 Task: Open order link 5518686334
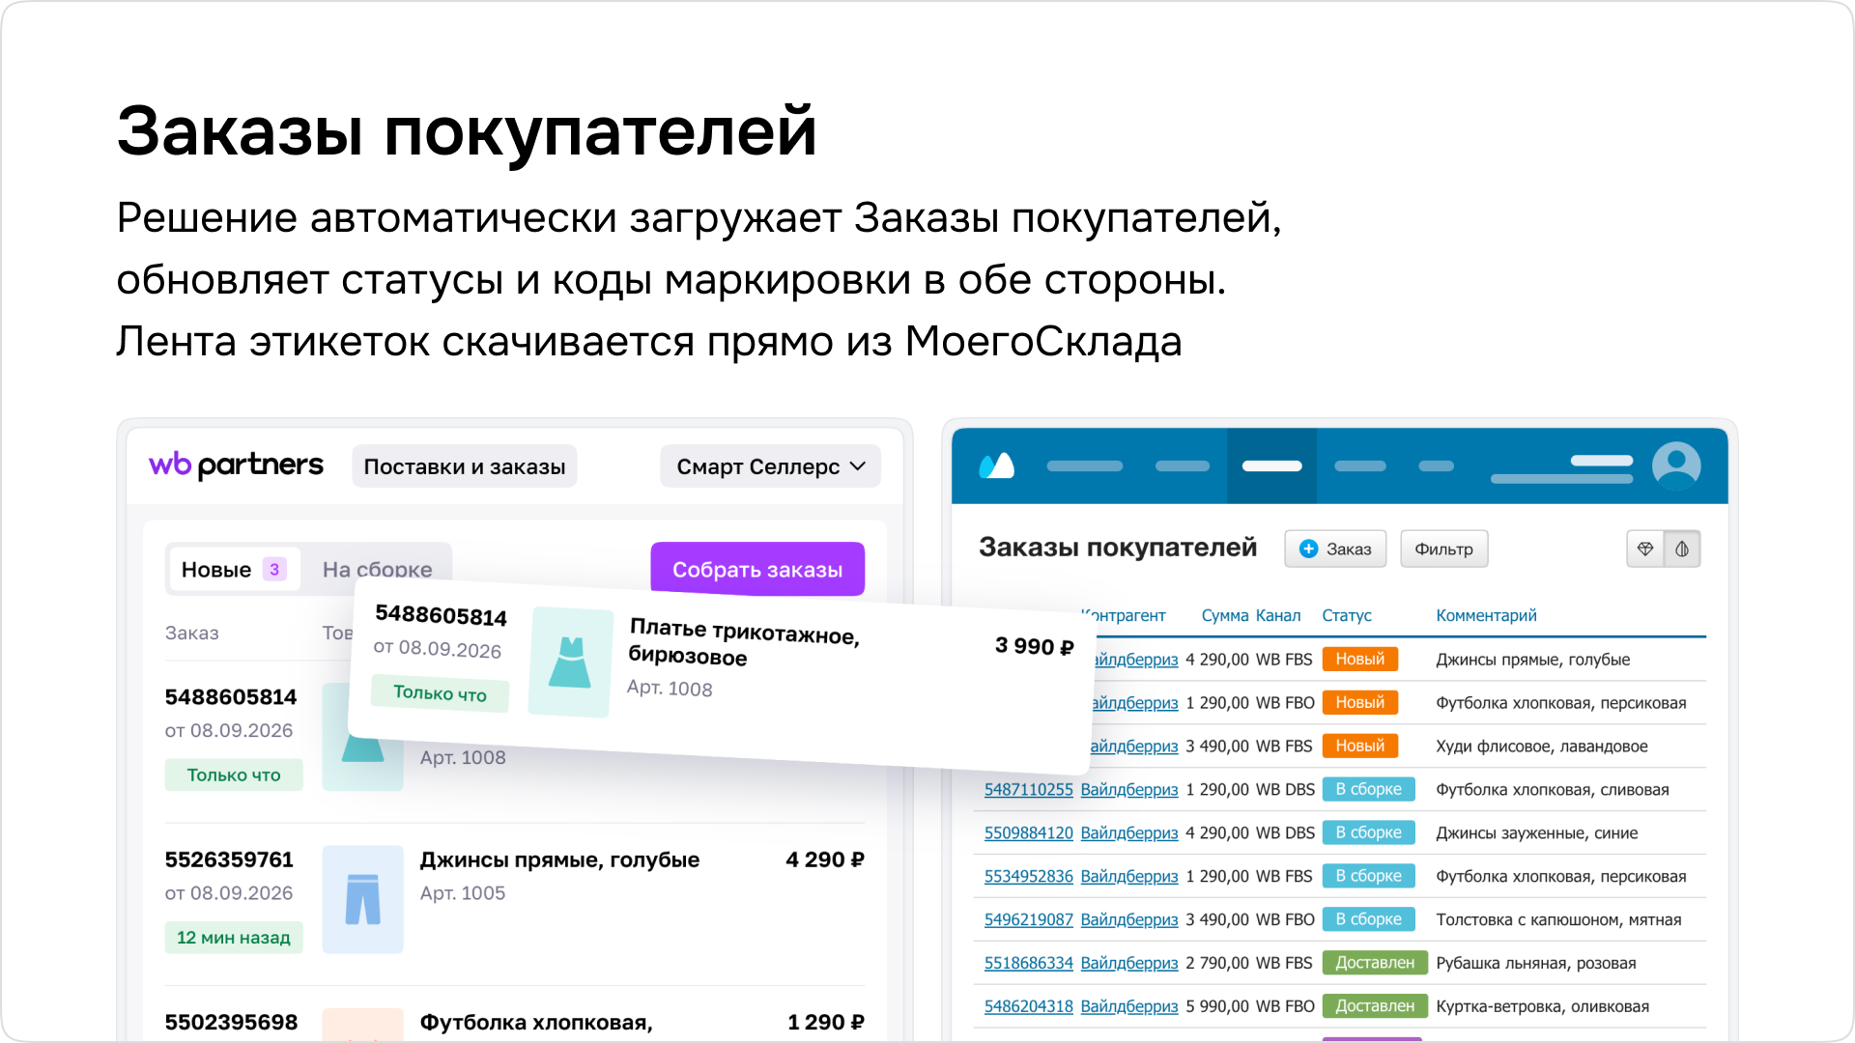1028,963
